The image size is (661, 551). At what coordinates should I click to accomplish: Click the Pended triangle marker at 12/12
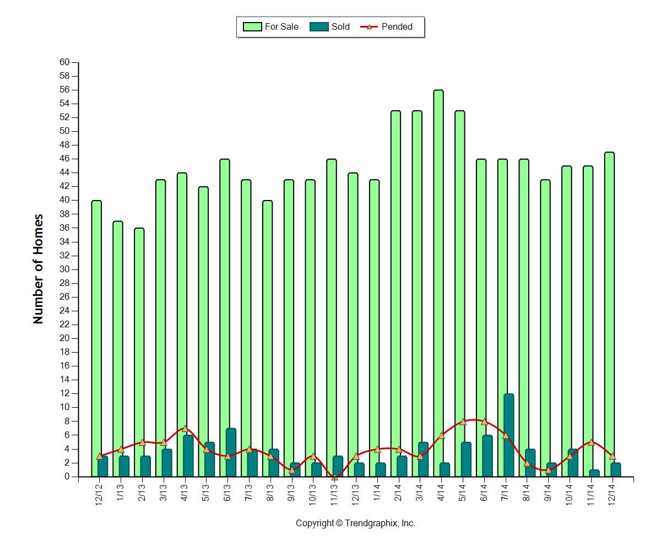pos(100,456)
